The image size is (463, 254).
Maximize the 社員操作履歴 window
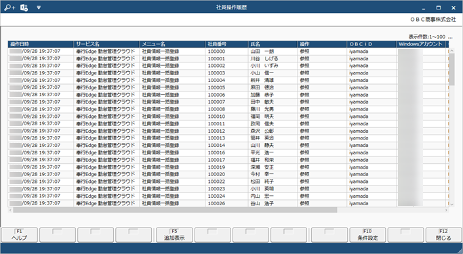439,7
